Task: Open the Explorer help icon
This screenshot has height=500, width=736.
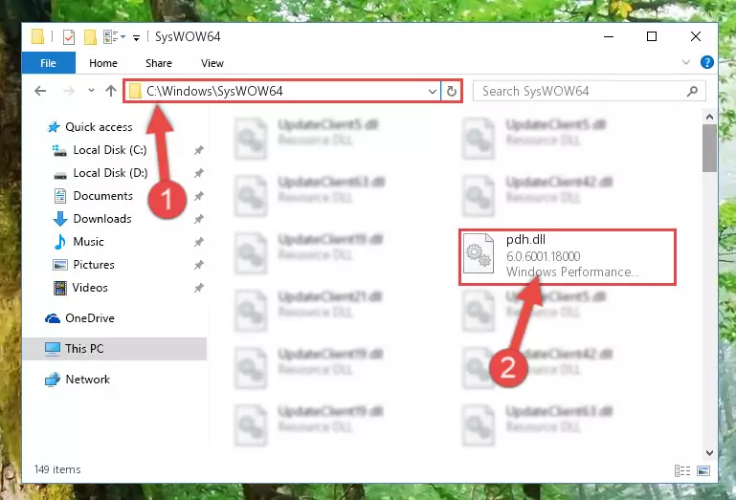Action: 707,62
